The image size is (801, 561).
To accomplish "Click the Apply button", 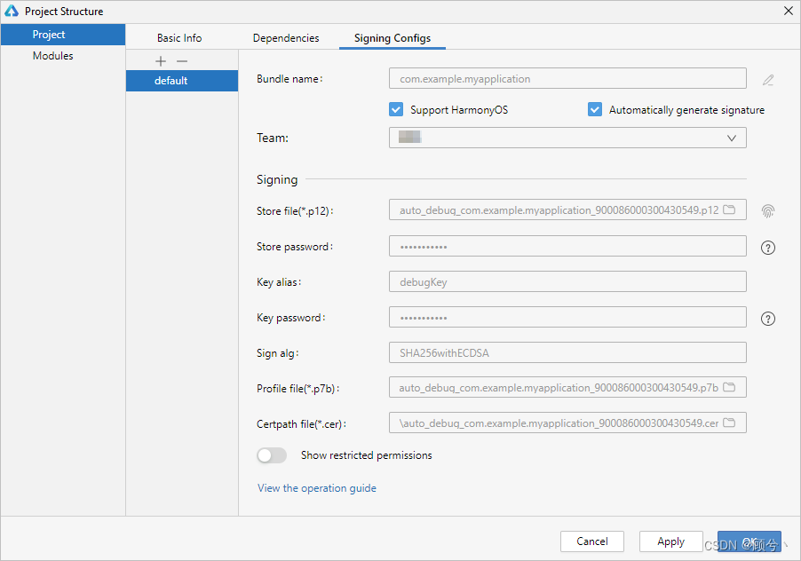I will [670, 541].
